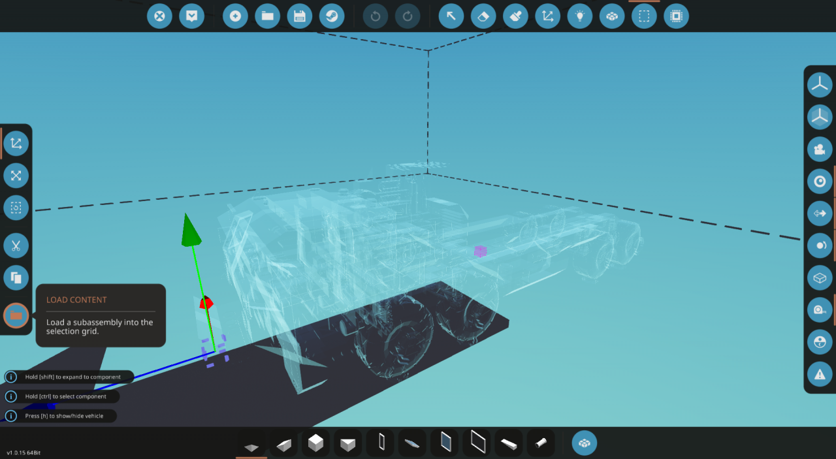Screen dimensions: 836x459
Task: Click the green axis arrow gizmo
Action: tap(190, 230)
